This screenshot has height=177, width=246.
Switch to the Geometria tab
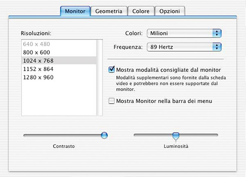pyautogui.click(x=109, y=11)
